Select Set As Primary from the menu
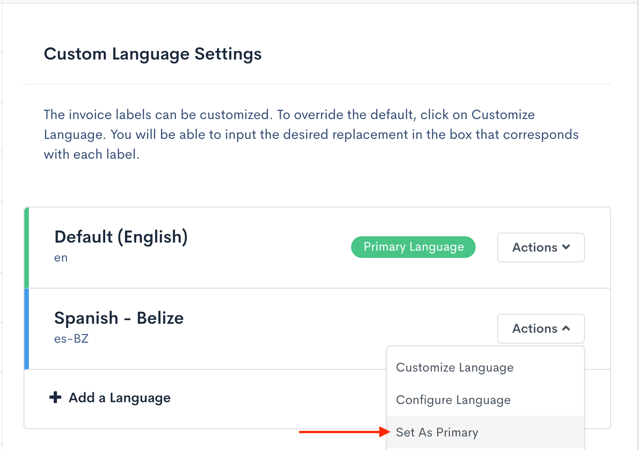The image size is (639, 450). (x=437, y=432)
